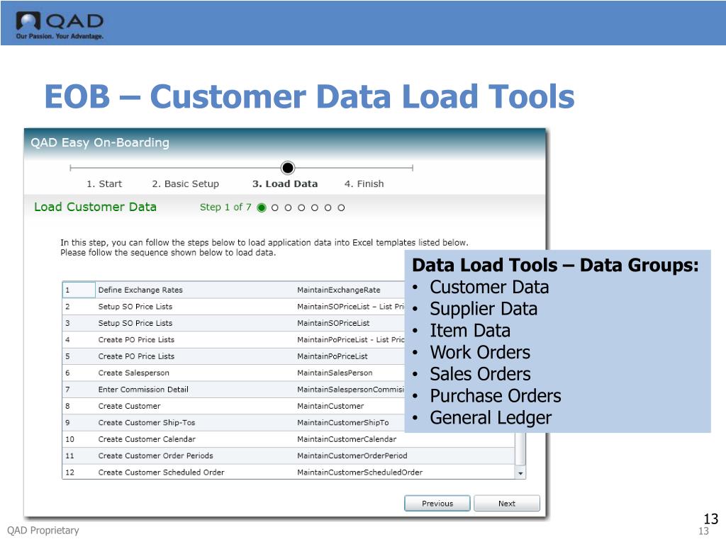The height and width of the screenshot is (544, 726).
Task: Click Sales Orders in the Data Groups list
Action: click(x=481, y=374)
